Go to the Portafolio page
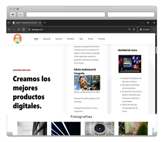Viewport: 164px width, 142px height. pos(71,39)
